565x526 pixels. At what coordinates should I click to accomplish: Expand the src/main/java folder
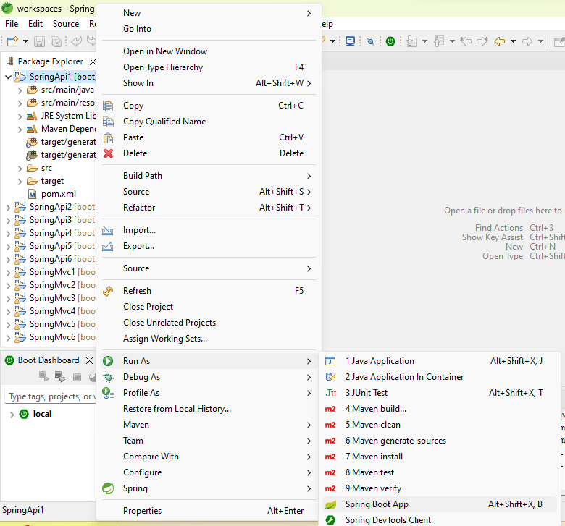coord(20,90)
